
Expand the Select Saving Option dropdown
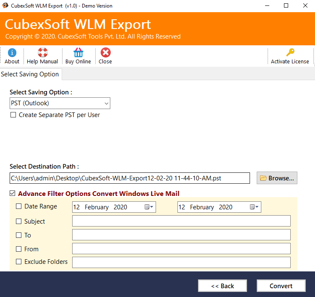[106, 103]
